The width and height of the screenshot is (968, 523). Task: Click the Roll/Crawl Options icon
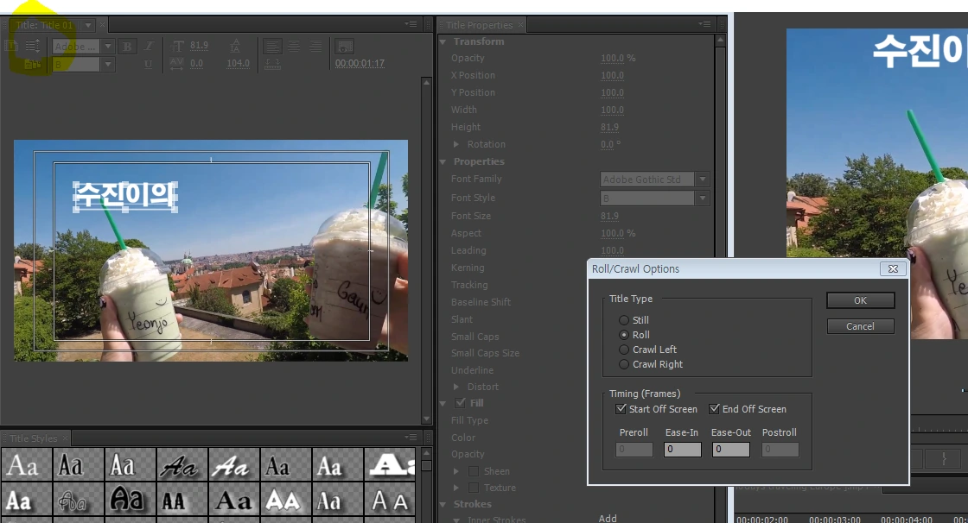pos(33,46)
